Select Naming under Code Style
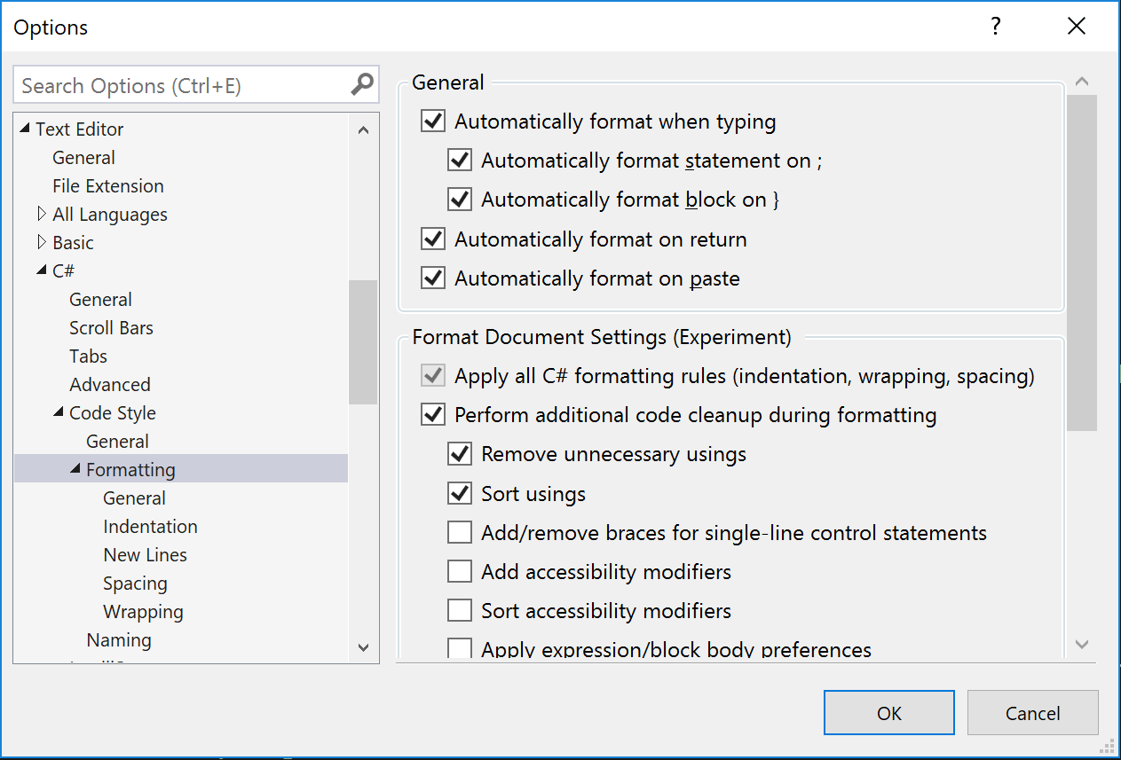 pos(119,639)
